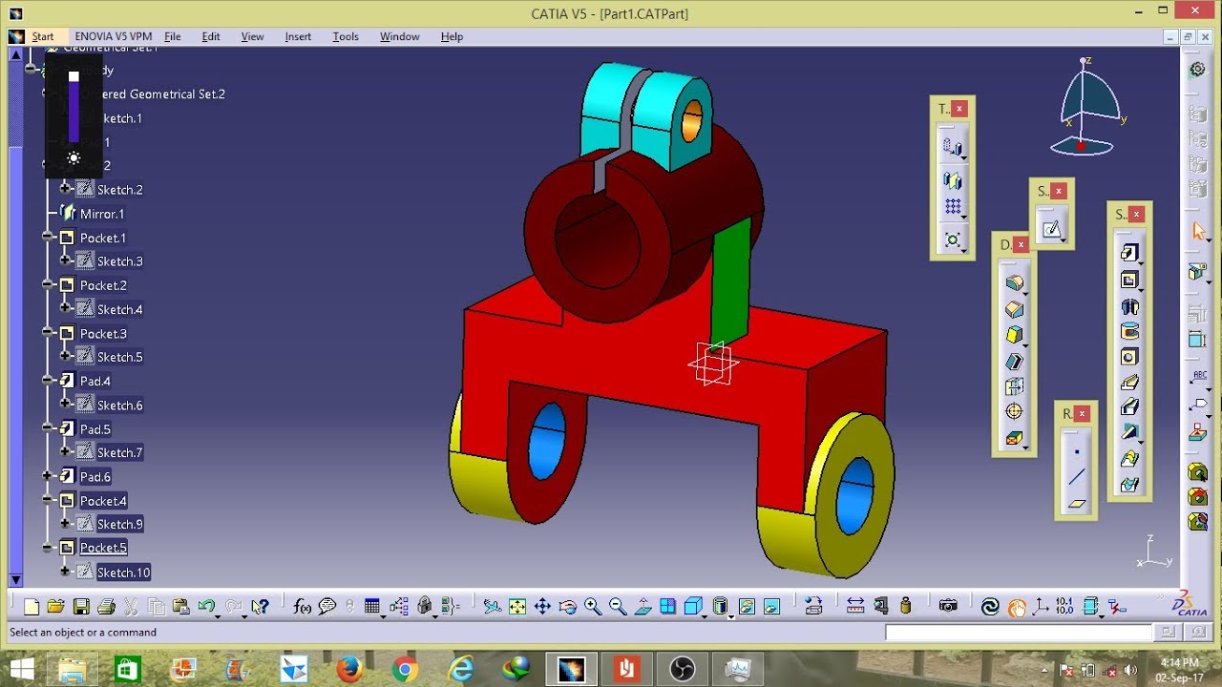Select Mirror.1 in specification tree
Viewport: 1222px width, 687px height.
tap(102, 214)
